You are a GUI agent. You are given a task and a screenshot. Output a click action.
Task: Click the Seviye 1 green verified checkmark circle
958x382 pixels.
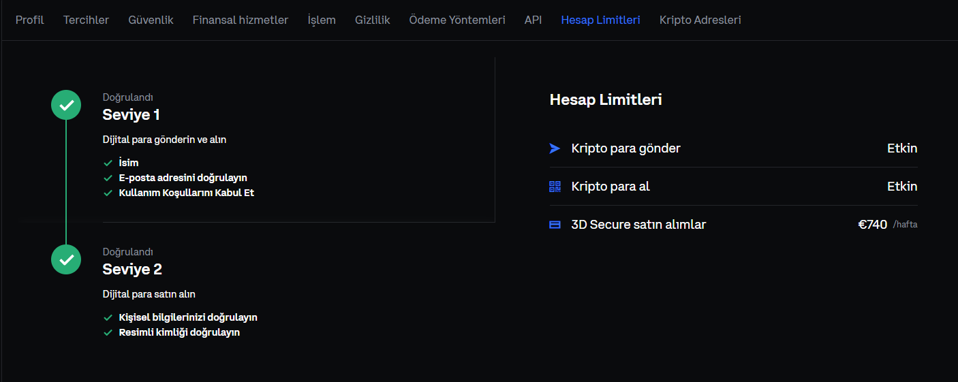pos(66,105)
